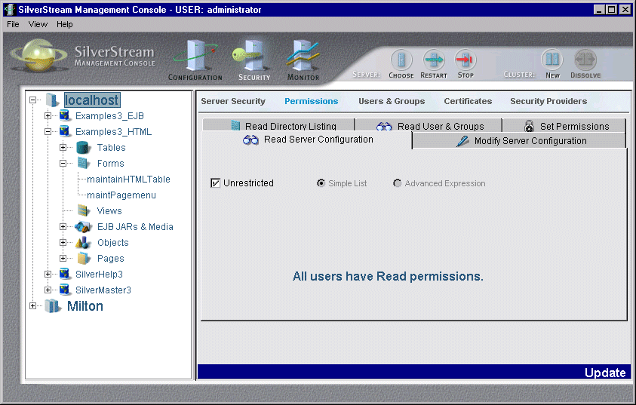This screenshot has height=405, width=636.
Task: Click the localhost server icon
Action: (x=51, y=100)
